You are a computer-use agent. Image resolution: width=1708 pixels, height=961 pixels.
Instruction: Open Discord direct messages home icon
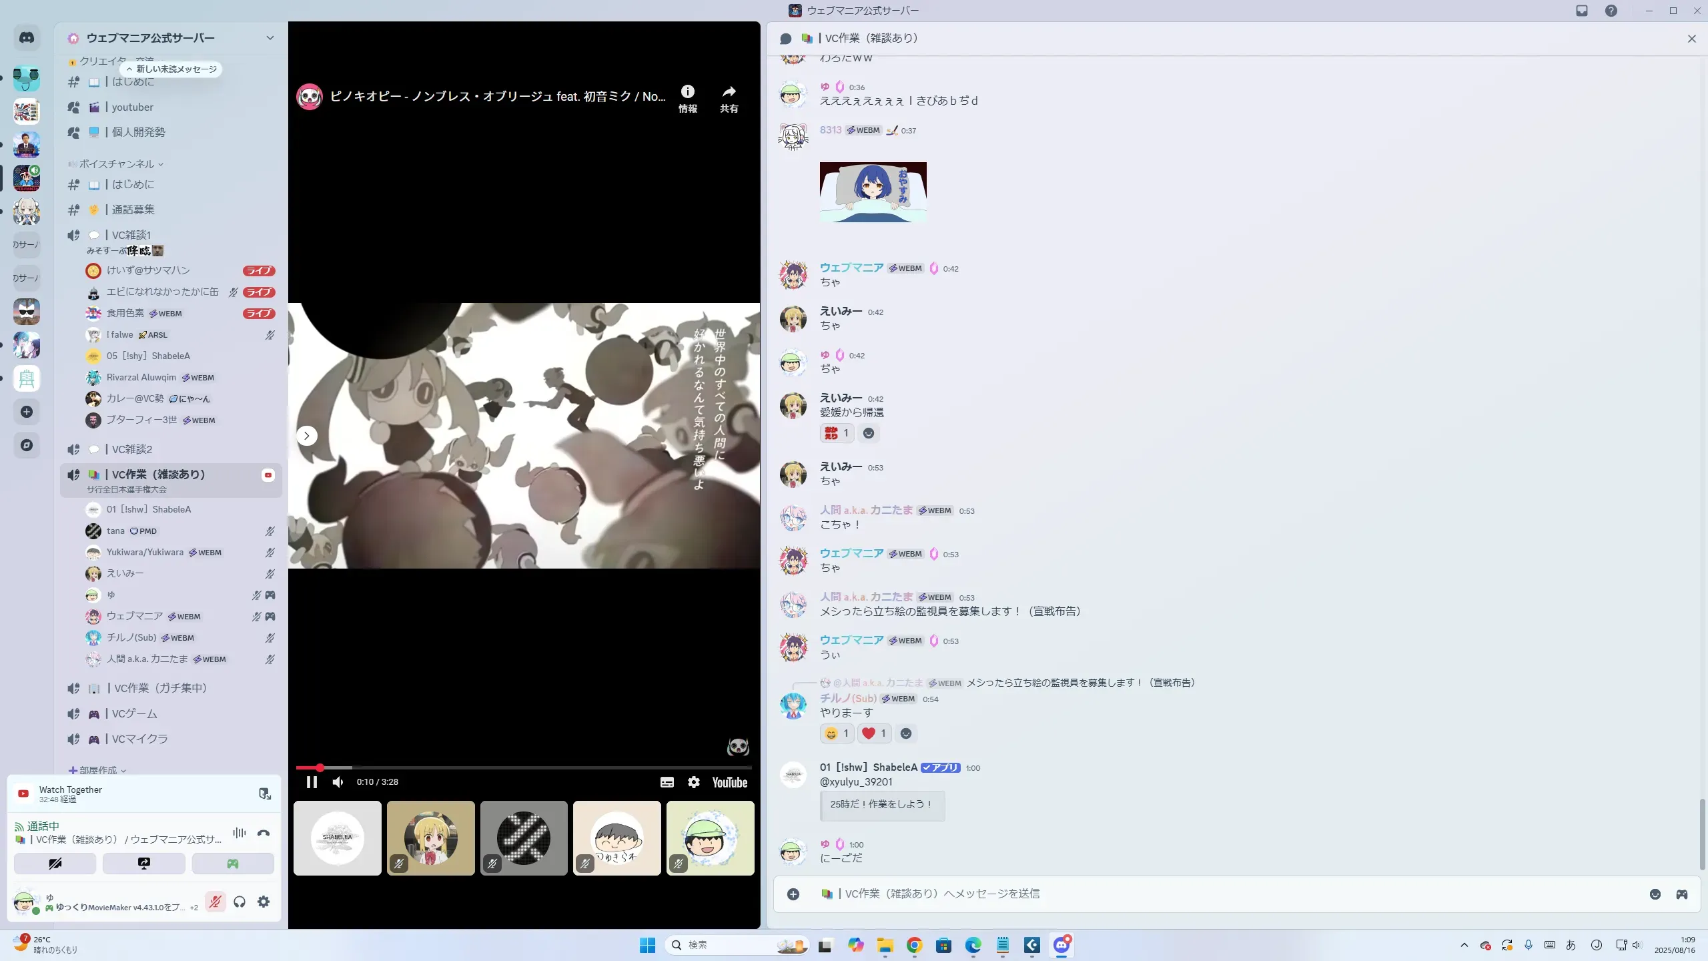pos(27,38)
